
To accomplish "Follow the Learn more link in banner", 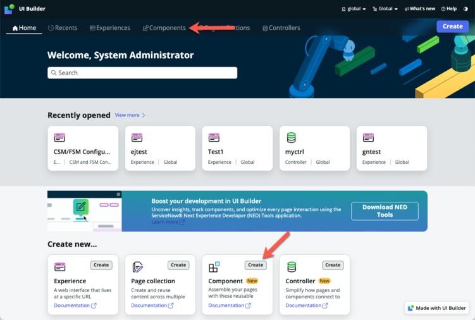I will tap(164, 222).
